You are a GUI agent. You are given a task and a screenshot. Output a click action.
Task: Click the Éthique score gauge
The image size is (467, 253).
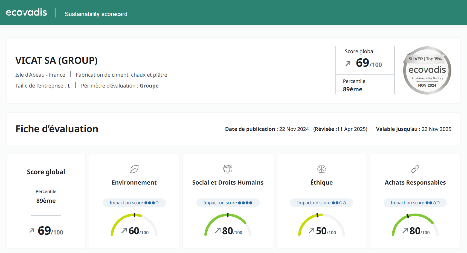(321, 225)
